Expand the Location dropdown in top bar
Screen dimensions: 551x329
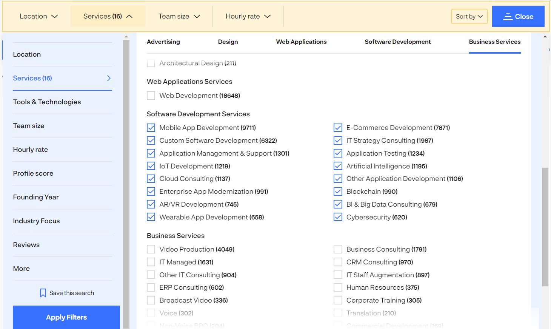click(x=38, y=16)
